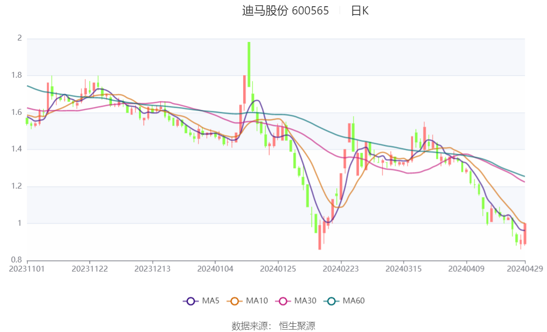Screen dimensions: 547x332
Task: Click x-axis date label 20240315
Action: tap(404, 269)
